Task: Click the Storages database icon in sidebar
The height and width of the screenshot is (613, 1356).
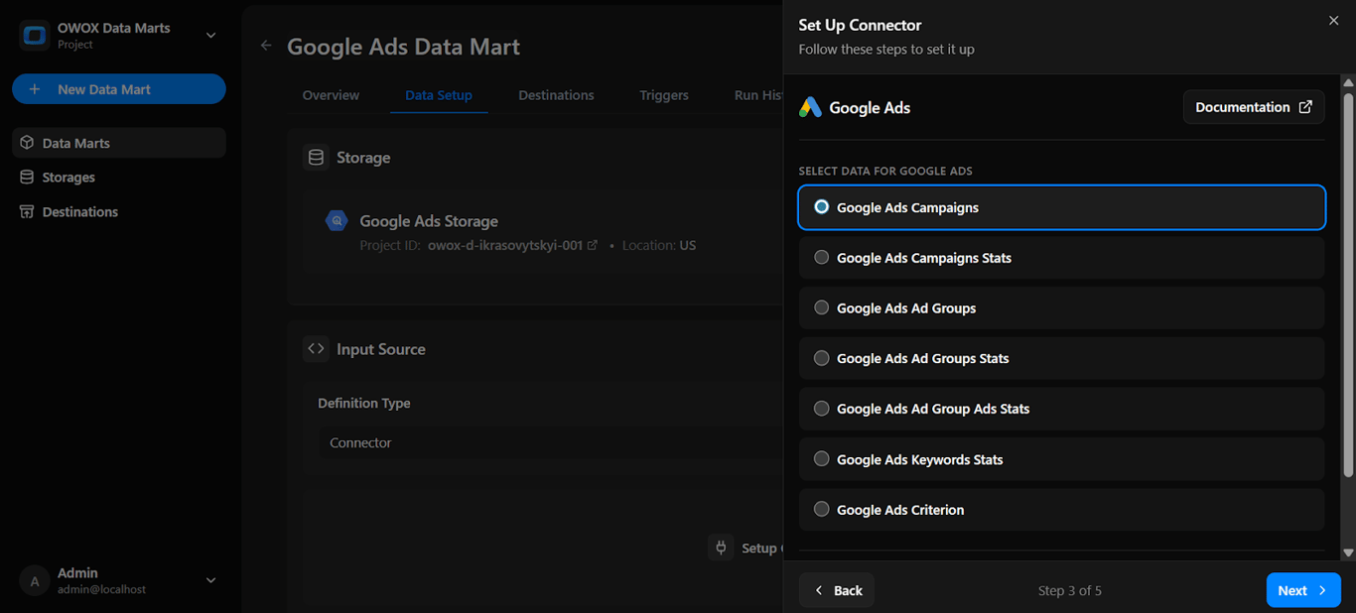Action: coord(27,178)
